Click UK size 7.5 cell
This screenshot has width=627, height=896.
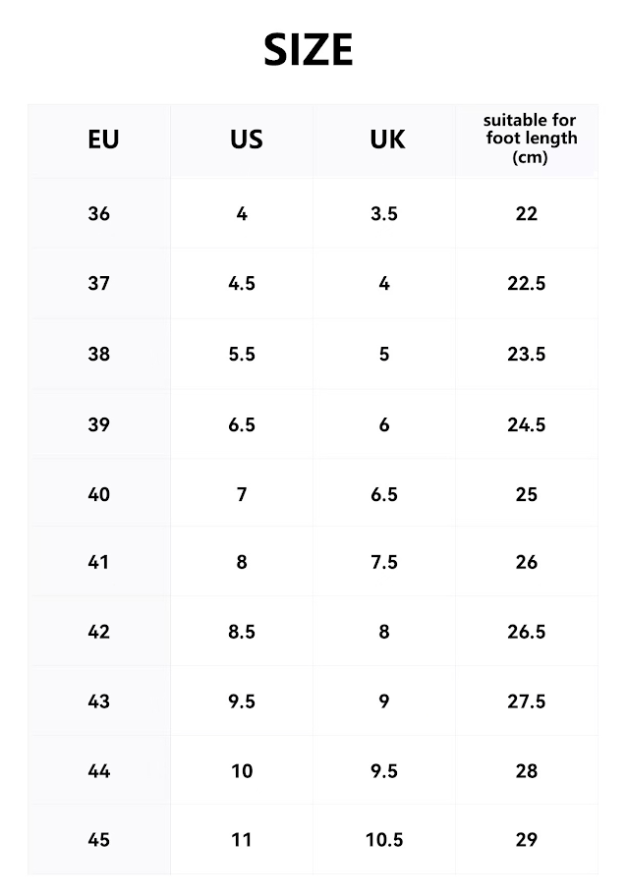[x=384, y=562]
